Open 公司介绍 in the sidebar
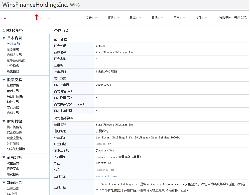Screen dimensions: 250x195 click(13, 44)
